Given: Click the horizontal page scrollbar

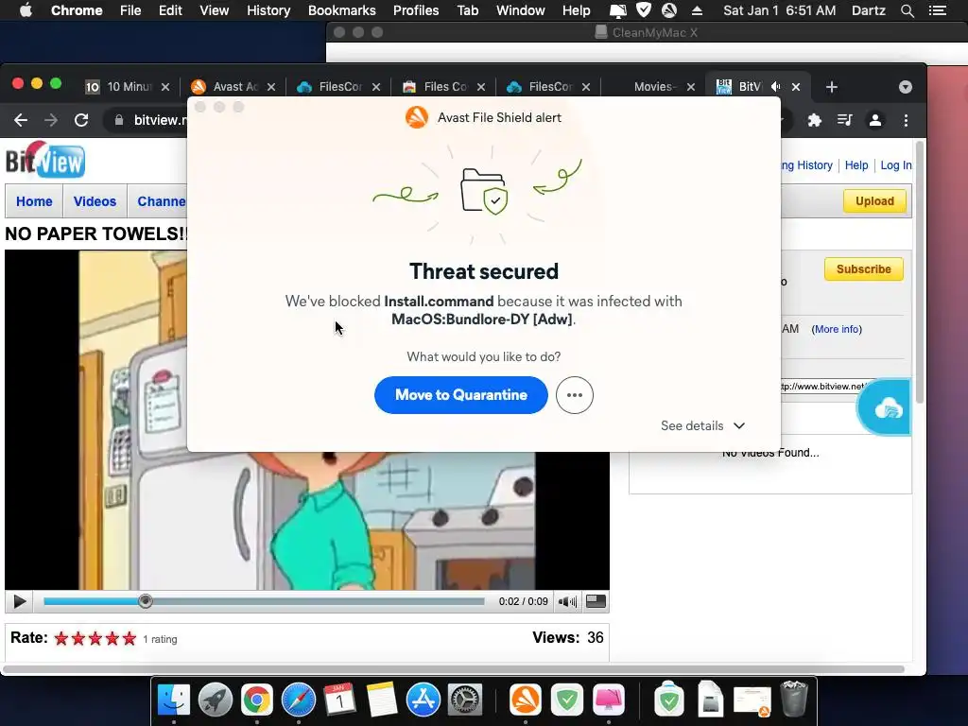Looking at the screenshot, I should click(454, 669).
